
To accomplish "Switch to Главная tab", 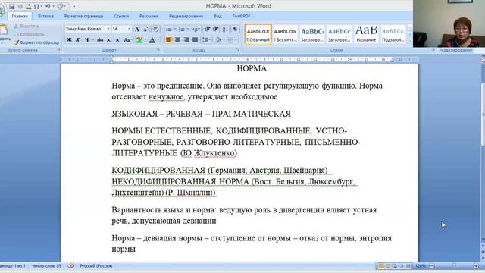I will [x=20, y=16].
